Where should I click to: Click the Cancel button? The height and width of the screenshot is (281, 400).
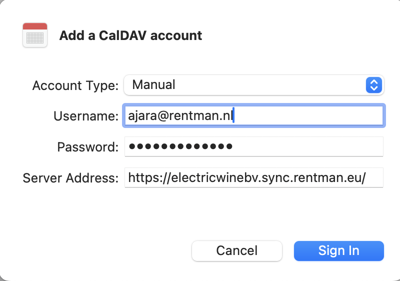(236, 251)
